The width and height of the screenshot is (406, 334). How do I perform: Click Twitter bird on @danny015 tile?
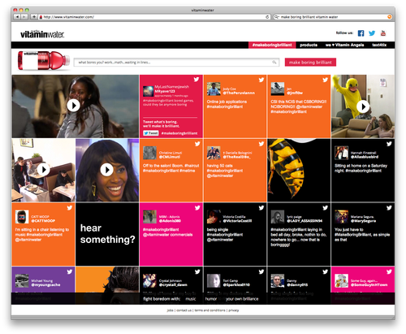click(x=325, y=271)
